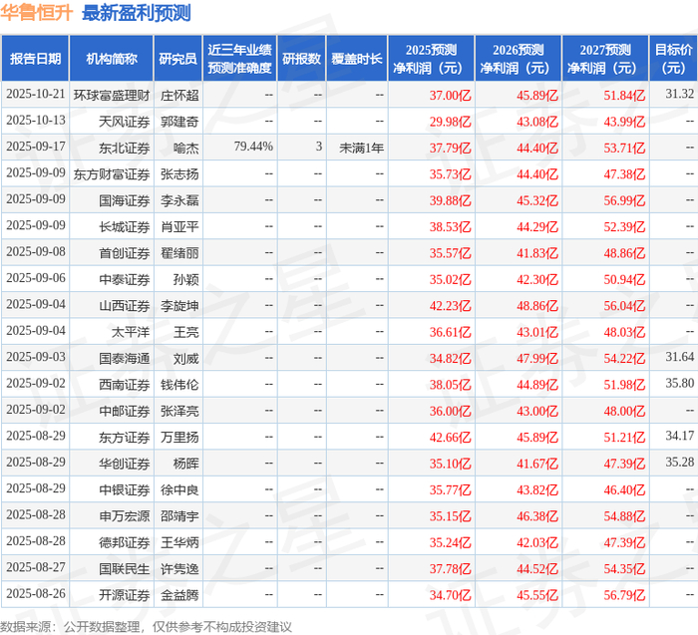Viewport: 698px width, 635px height.
Task: Click analyst name 李永磊
Action: [x=179, y=200]
